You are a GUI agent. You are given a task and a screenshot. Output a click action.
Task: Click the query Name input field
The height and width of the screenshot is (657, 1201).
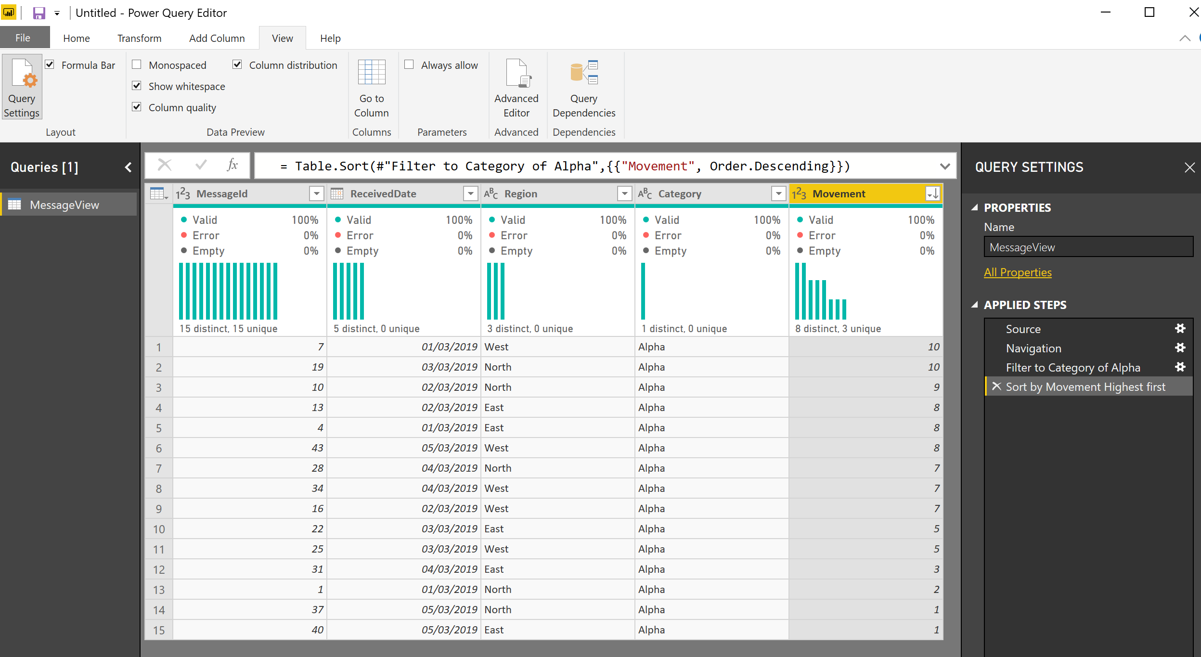pos(1088,247)
